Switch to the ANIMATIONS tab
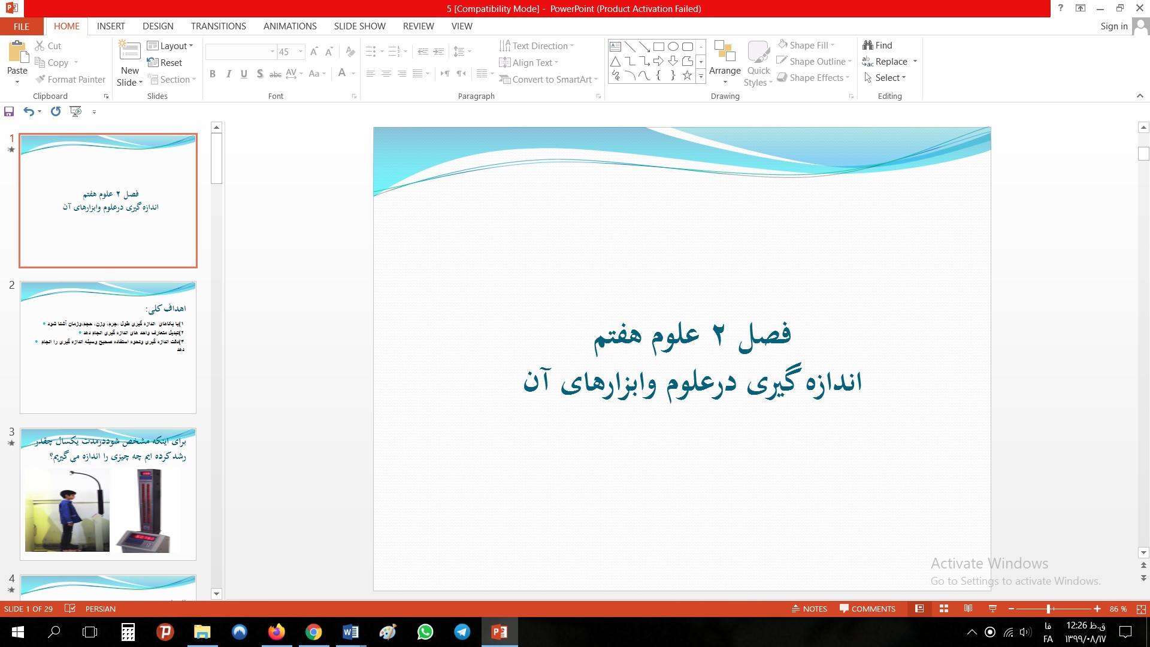 point(290,26)
